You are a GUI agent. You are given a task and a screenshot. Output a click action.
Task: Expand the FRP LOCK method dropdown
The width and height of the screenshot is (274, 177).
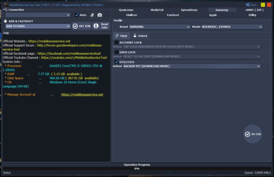click(192, 47)
